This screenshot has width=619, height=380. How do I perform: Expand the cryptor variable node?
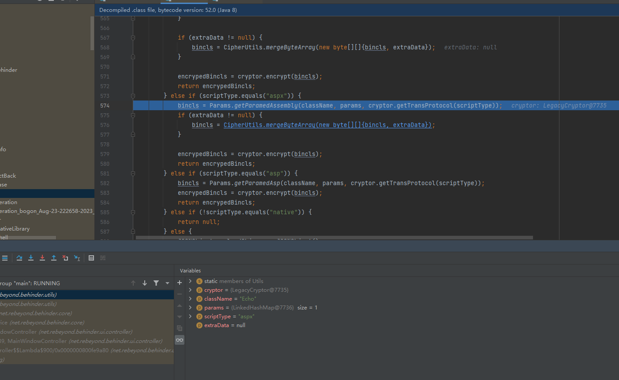pos(190,290)
